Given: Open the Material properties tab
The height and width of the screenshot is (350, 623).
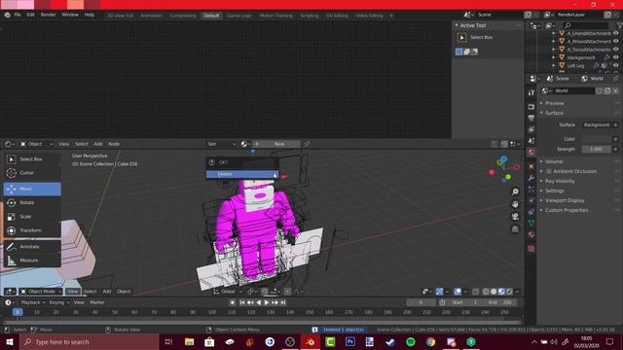Looking at the screenshot, I should pos(531,234).
